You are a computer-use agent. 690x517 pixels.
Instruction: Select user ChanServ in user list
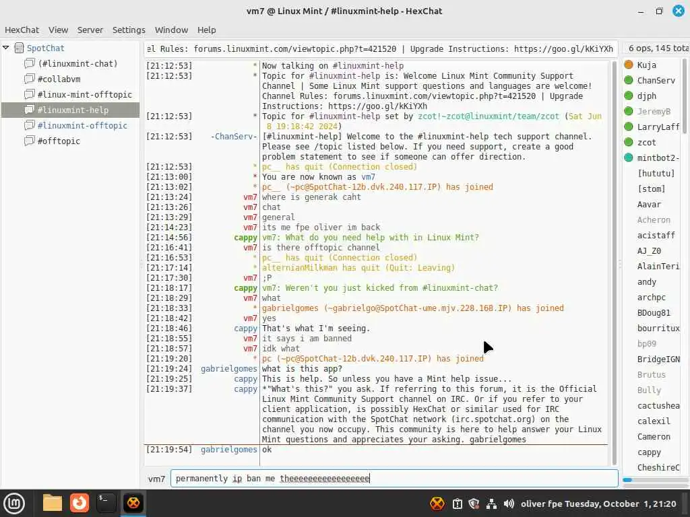[656, 81]
